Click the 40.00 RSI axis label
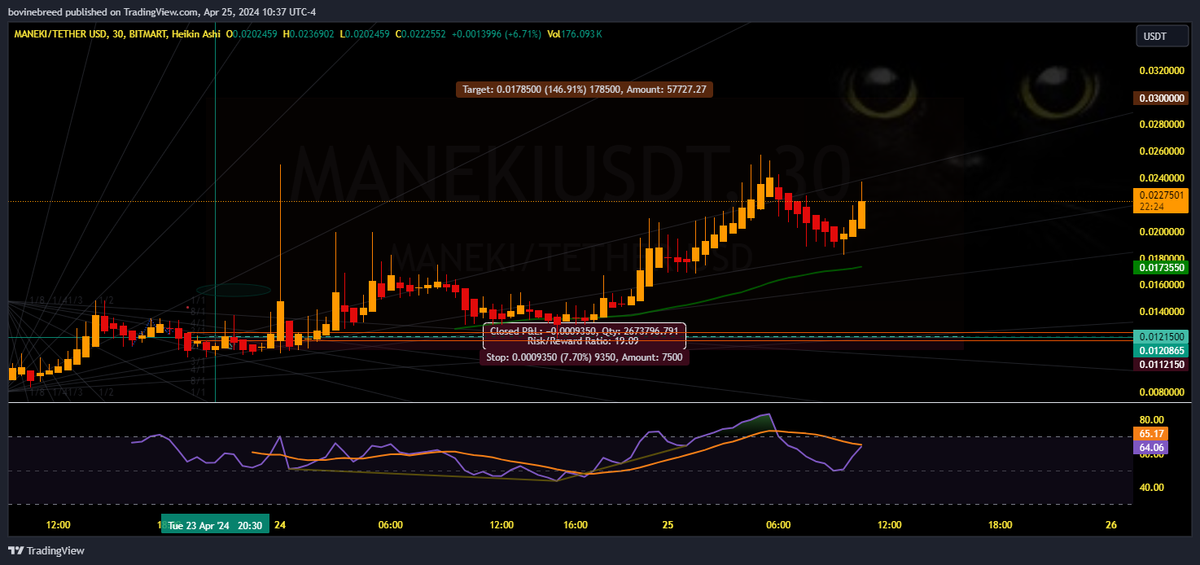Image resolution: width=1200 pixels, height=565 pixels. (x=1150, y=488)
